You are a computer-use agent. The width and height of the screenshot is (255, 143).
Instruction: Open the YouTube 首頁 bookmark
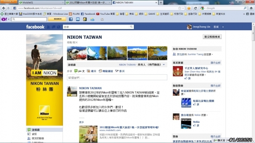click(106, 14)
